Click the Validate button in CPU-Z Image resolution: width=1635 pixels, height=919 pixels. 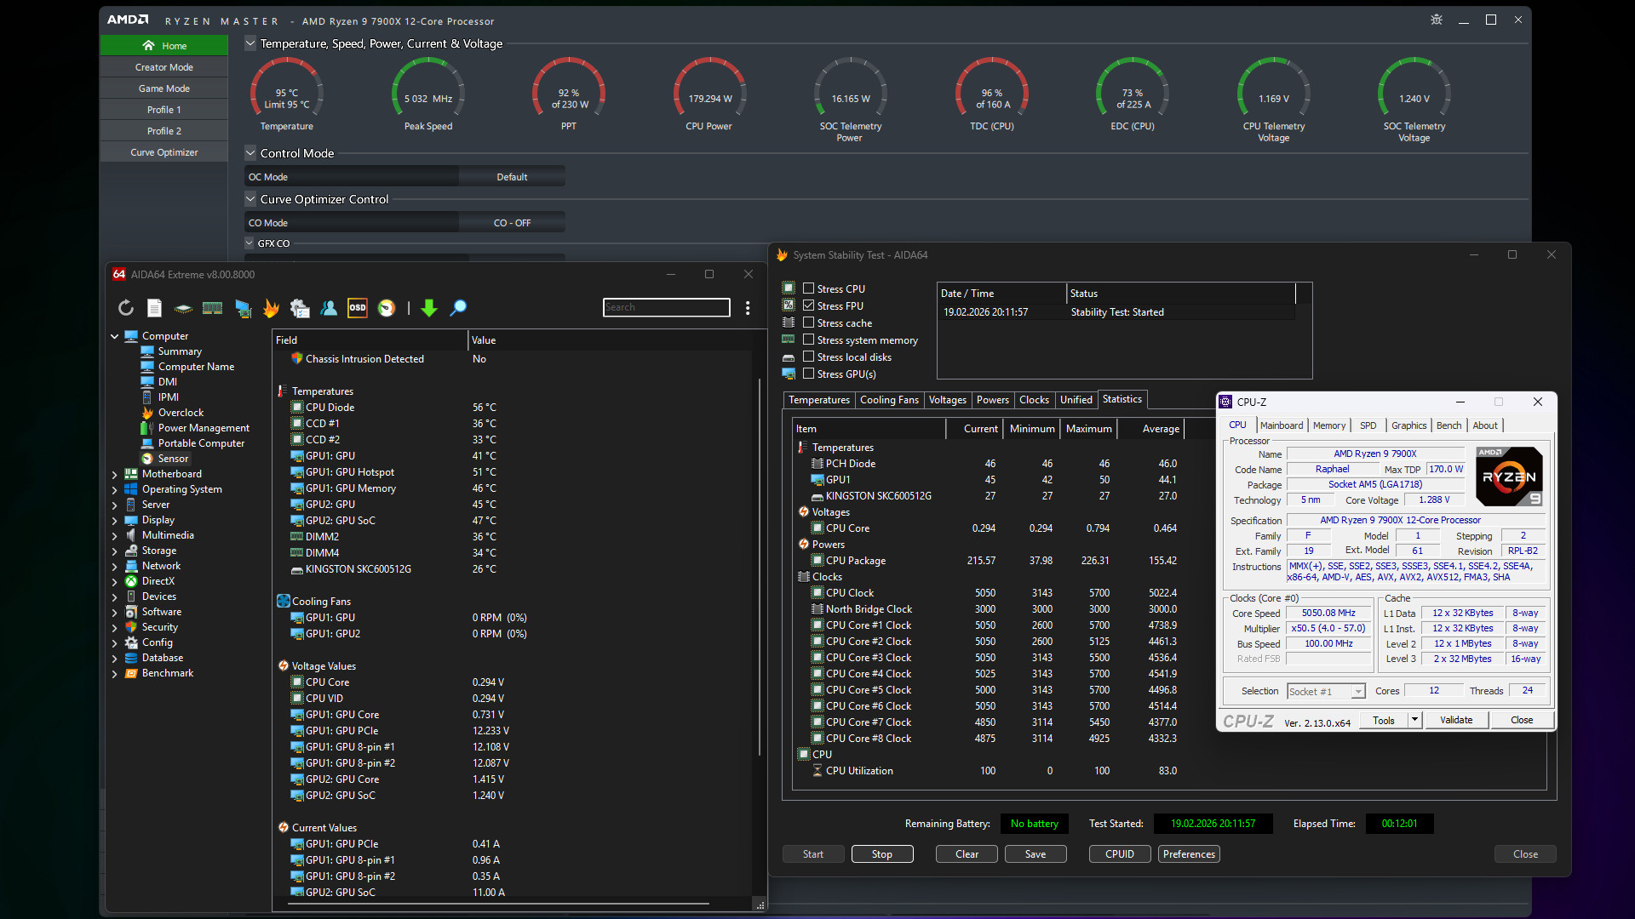(x=1455, y=720)
